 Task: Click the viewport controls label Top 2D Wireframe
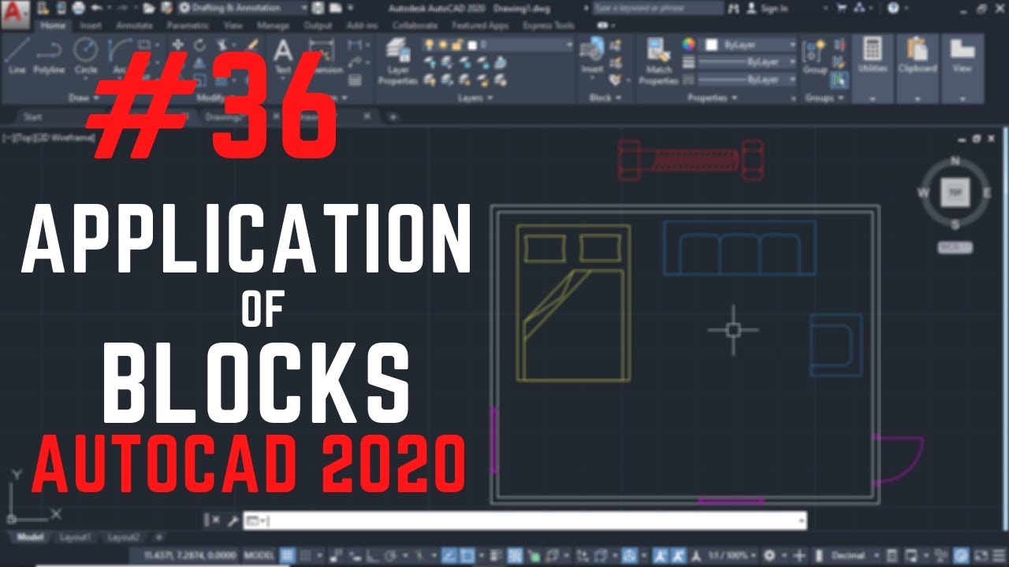49,138
